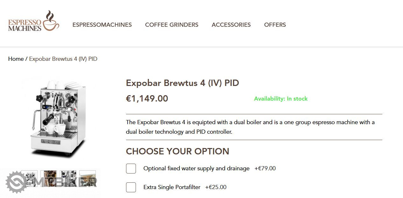Click the 'Optional fixed water supply and drainage' label
The image size is (403, 198).
196,168
